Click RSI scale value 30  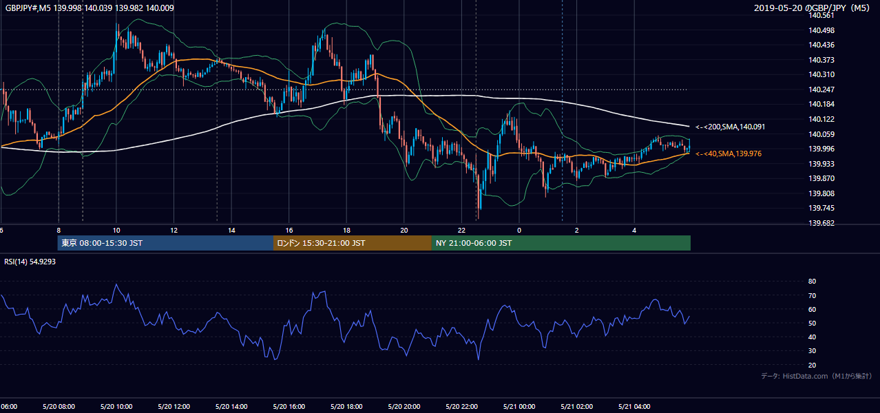(812, 351)
